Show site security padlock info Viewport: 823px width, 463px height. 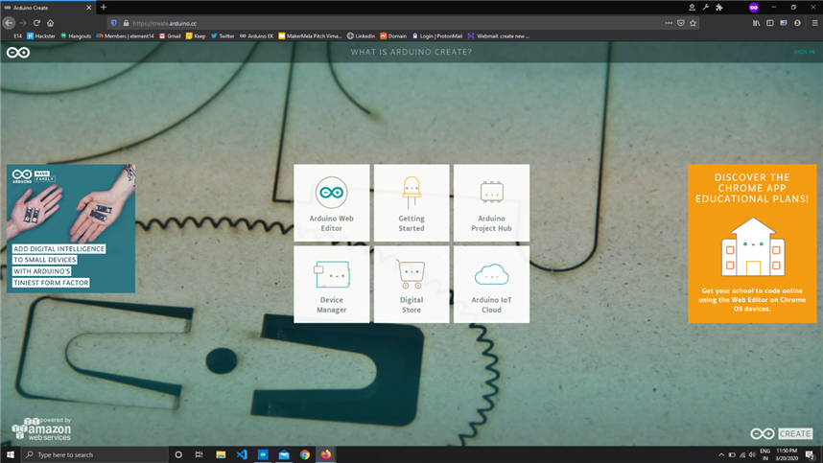click(x=126, y=23)
